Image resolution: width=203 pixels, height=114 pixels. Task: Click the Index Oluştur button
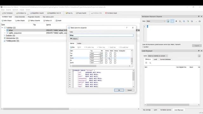20,21
